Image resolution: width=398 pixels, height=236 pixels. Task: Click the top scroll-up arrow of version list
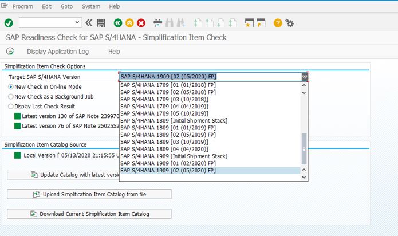pos(304,85)
